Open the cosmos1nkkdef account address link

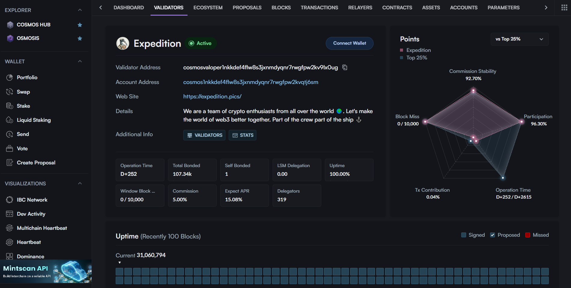251,82
